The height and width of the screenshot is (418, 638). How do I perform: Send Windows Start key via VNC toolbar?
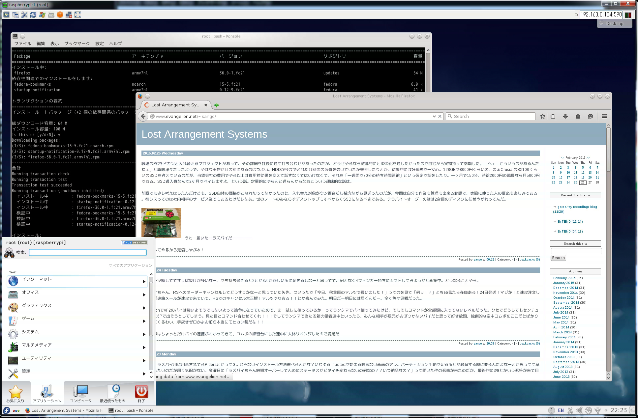(x=42, y=15)
